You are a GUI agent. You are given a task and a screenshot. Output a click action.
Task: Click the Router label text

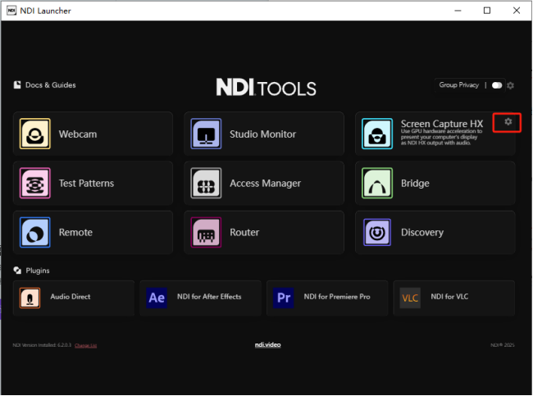coord(244,233)
